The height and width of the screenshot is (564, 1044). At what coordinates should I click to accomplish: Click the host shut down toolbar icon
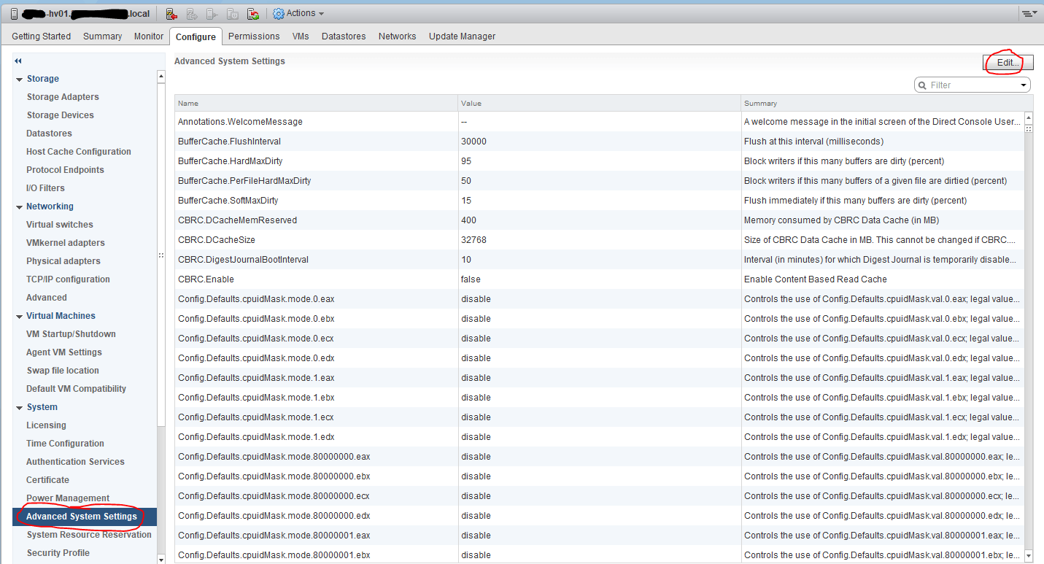point(233,14)
